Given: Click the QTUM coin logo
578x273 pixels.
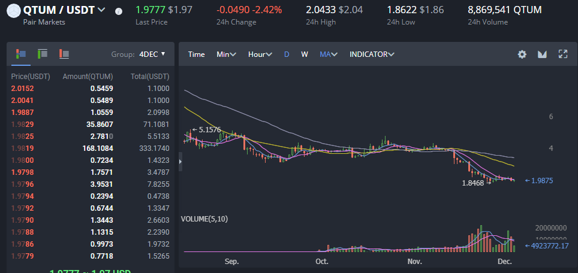Looking at the screenshot, I should (11, 10).
